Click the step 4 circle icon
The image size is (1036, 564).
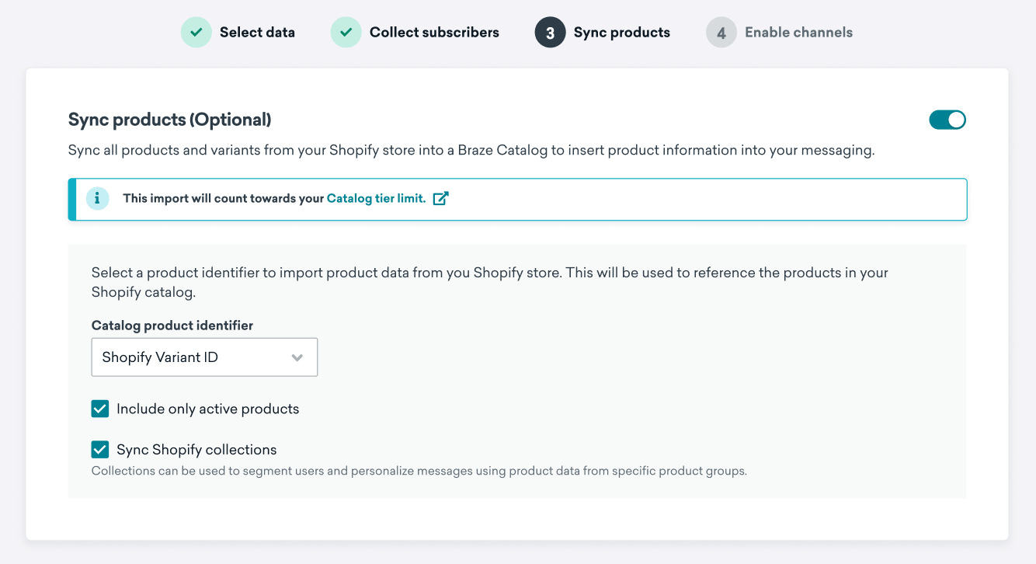(721, 33)
